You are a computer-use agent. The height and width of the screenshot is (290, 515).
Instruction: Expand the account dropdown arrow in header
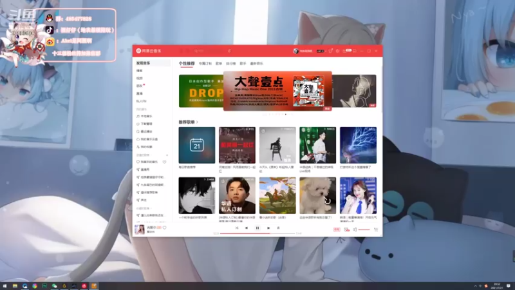point(325,51)
